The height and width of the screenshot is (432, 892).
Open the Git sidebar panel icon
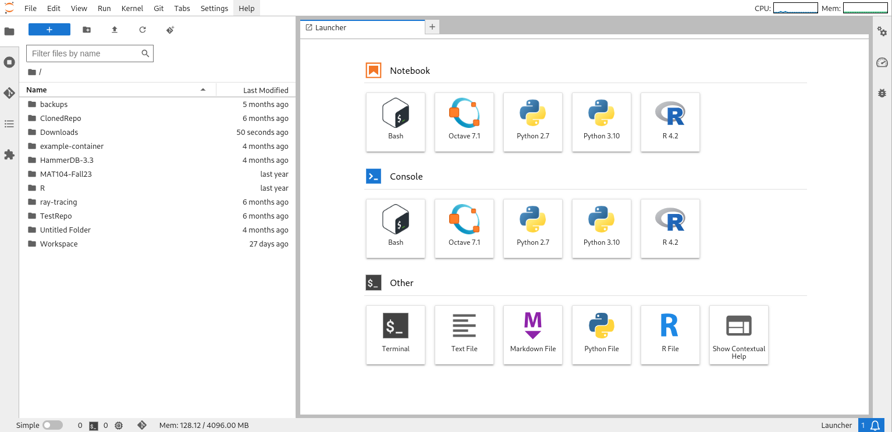(9, 93)
